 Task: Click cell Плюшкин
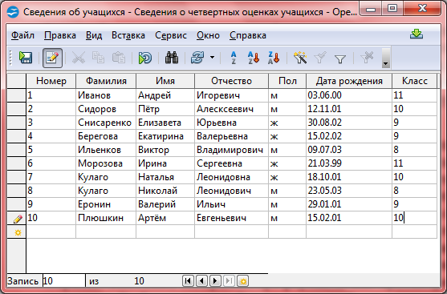[106, 218]
